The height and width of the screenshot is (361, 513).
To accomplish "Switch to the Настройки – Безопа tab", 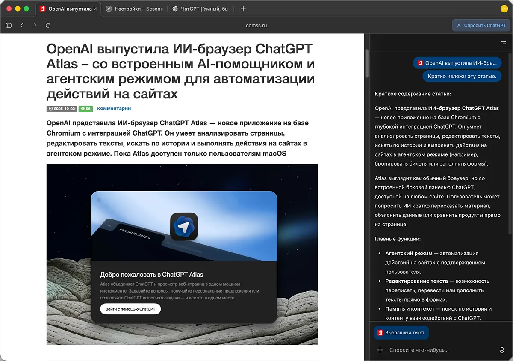I will (x=134, y=9).
